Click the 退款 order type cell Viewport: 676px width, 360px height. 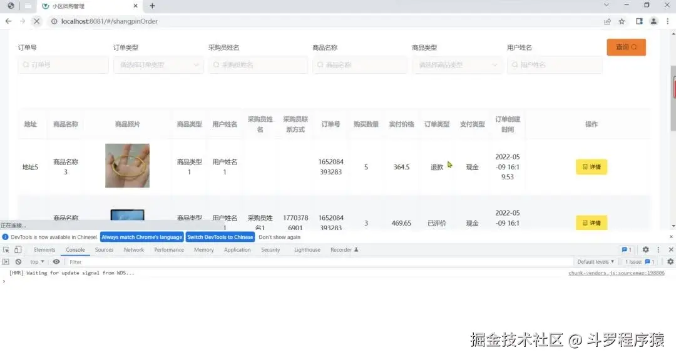click(x=437, y=167)
